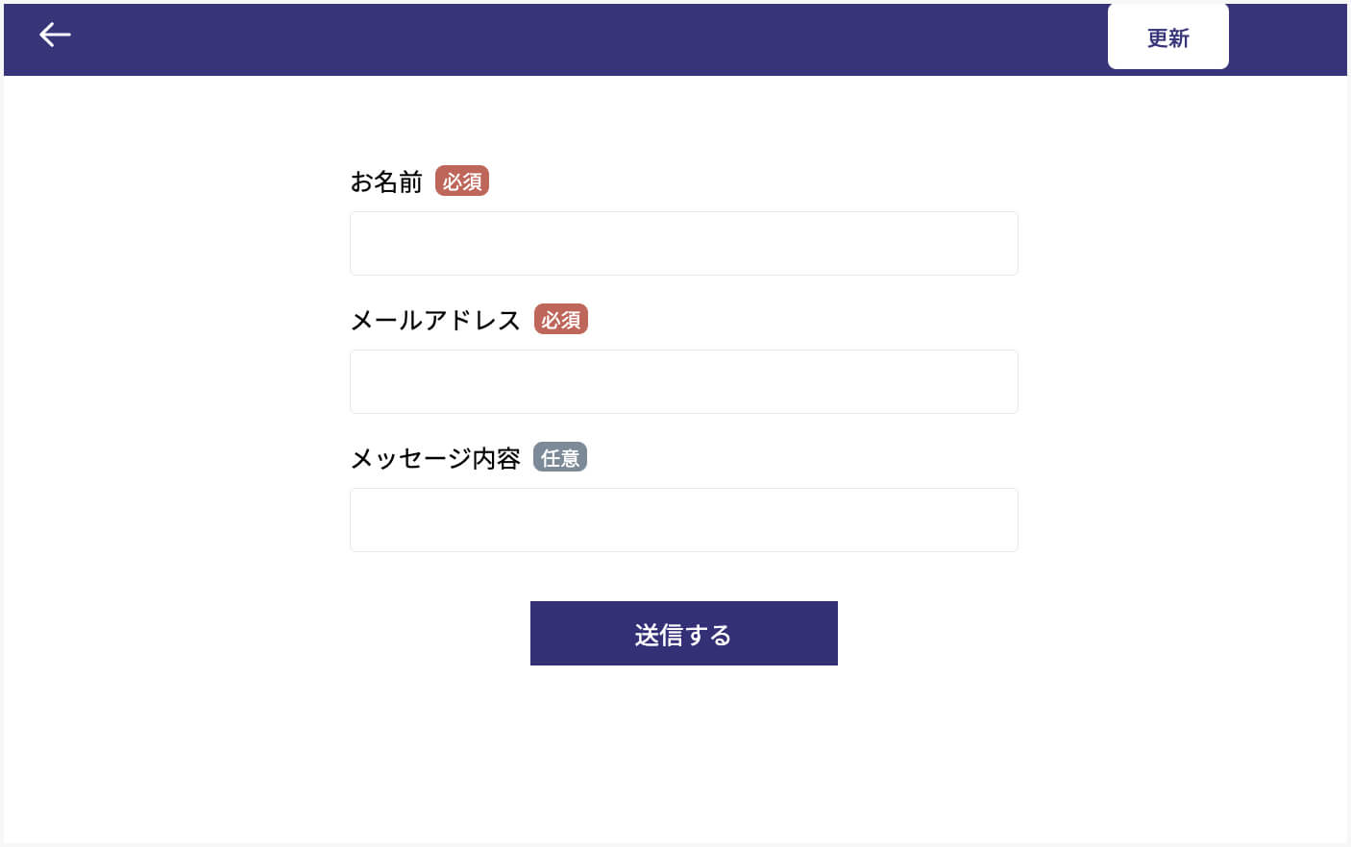This screenshot has width=1351, height=847.
Task: Click the gray 任意 badge
Action: pyautogui.click(x=560, y=458)
